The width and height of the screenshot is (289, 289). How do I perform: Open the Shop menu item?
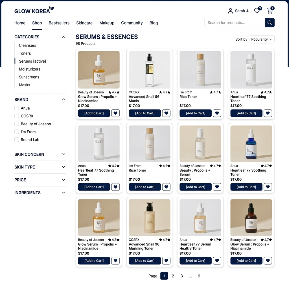tap(37, 23)
